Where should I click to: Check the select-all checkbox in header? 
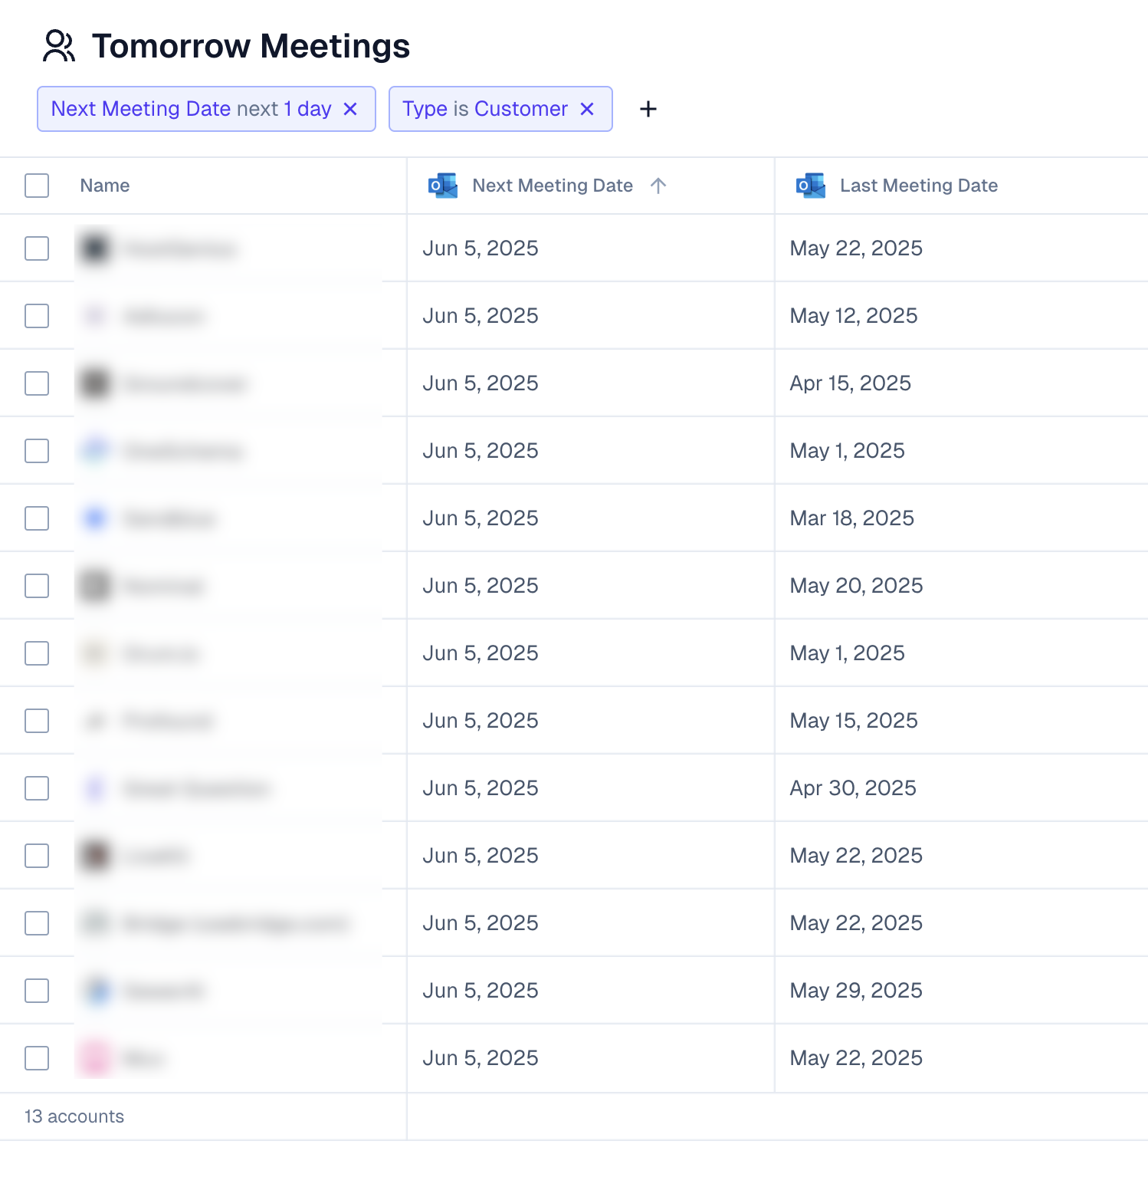point(37,186)
